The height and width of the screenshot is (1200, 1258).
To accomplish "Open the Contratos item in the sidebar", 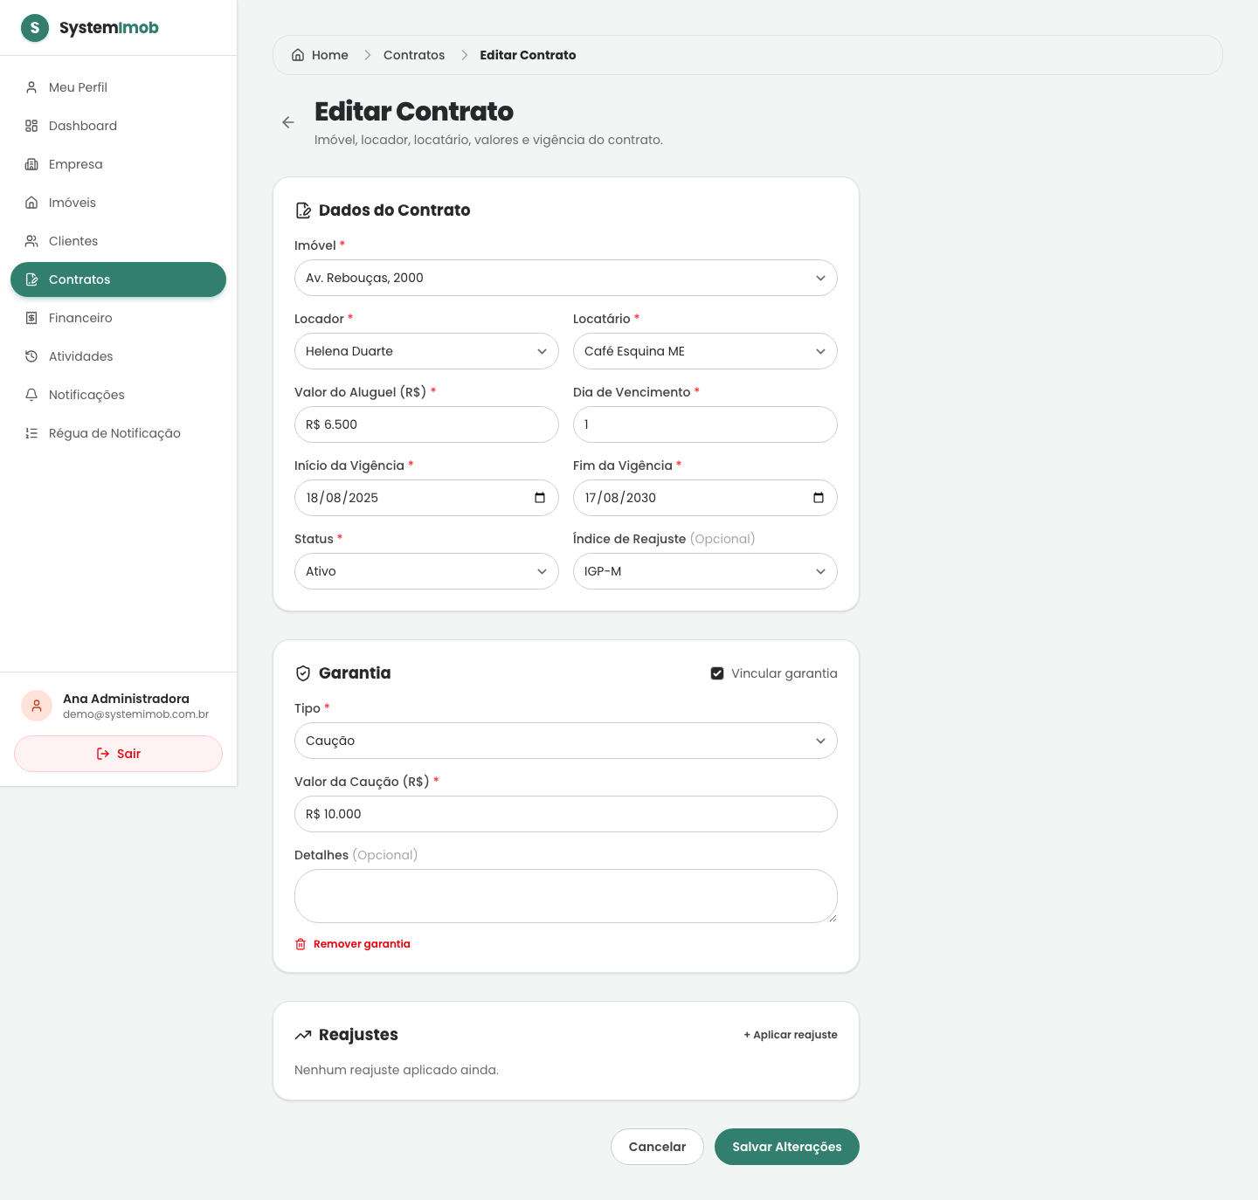I will click(118, 279).
